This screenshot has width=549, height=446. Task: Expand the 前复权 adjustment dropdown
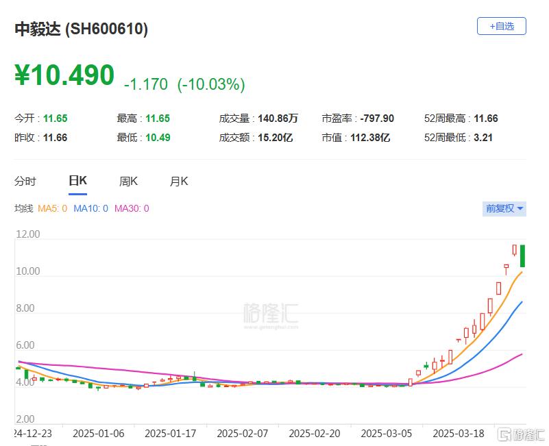(504, 209)
